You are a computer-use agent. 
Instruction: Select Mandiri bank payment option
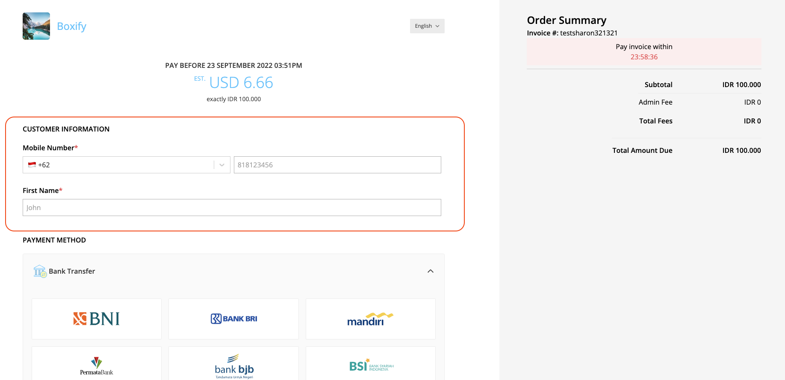[371, 319]
